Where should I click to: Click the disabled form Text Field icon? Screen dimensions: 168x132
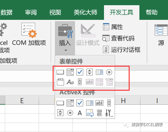pyautogui.click(x=90, y=82)
